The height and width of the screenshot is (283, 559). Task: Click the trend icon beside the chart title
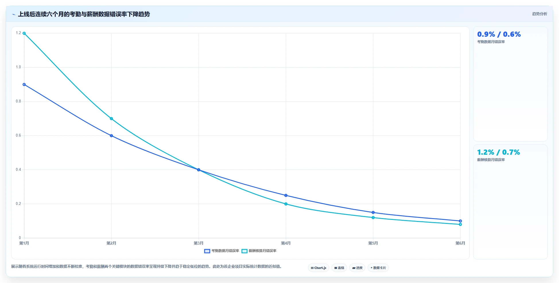coord(13,14)
